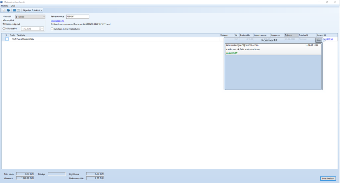Screen dimensions: 340x183
Task: Click the blue globe toolbar icon
Action: tap(8, 10)
